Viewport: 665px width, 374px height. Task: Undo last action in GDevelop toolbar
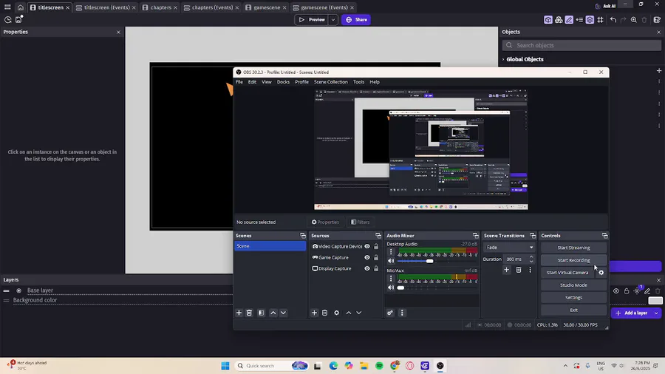[x=613, y=19]
